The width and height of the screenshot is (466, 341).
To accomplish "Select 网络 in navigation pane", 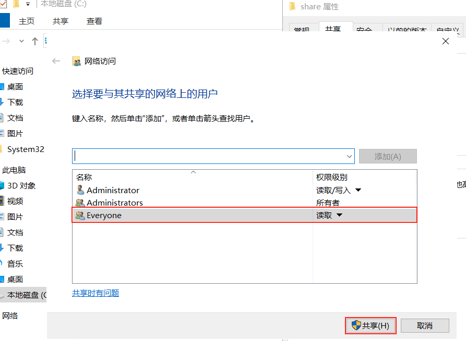I will pyautogui.click(x=10, y=316).
